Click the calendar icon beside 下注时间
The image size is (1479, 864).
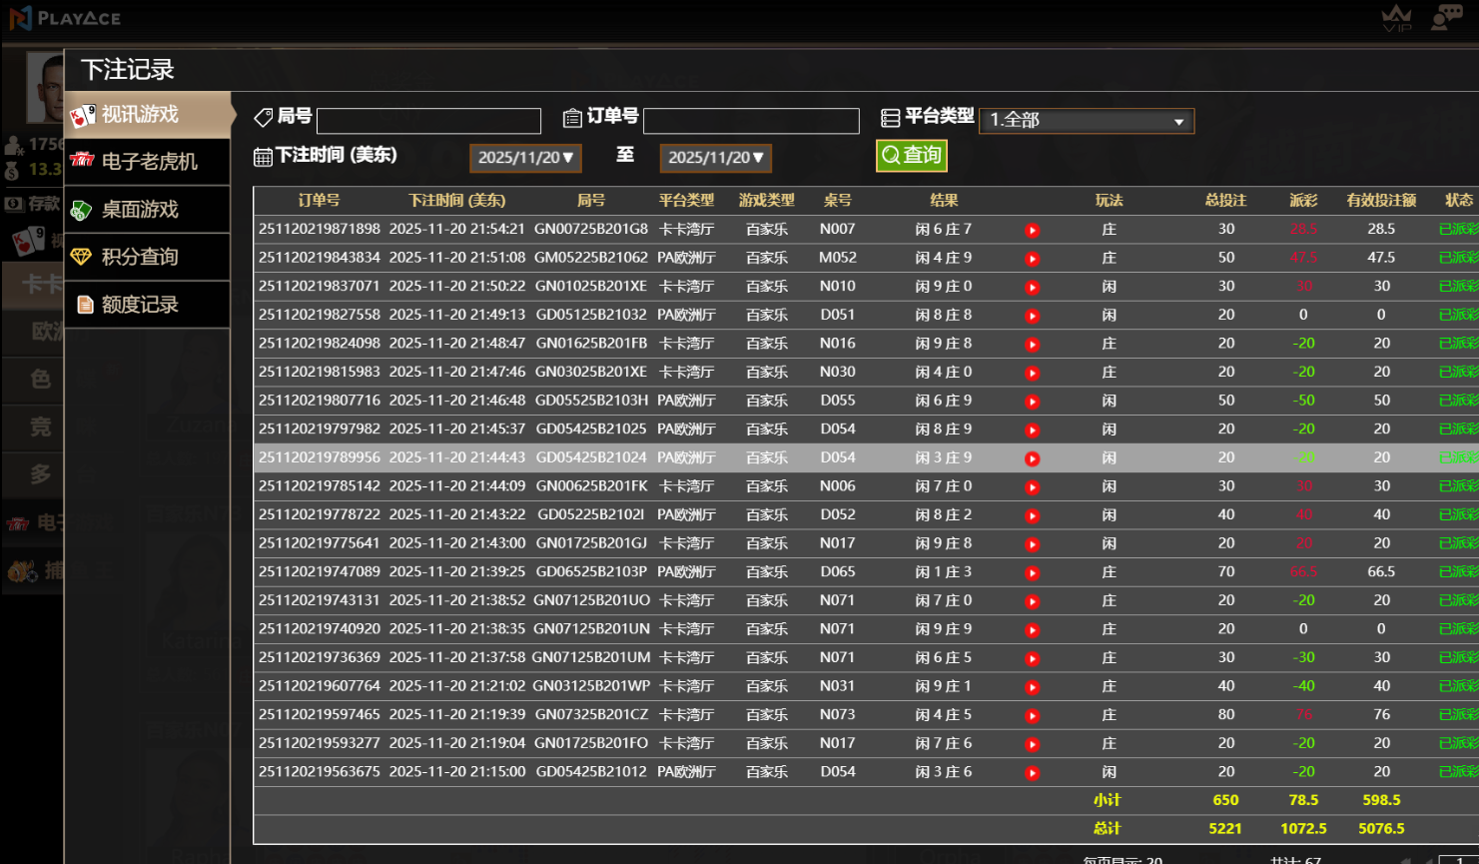[x=263, y=157]
